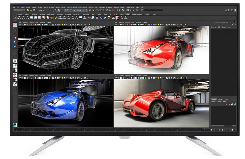
Task: Open the Outl shelf button
Action: [32, 17]
